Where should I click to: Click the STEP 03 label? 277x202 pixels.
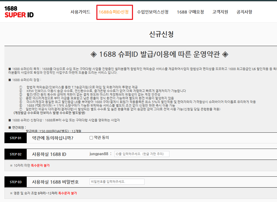coord(15,182)
